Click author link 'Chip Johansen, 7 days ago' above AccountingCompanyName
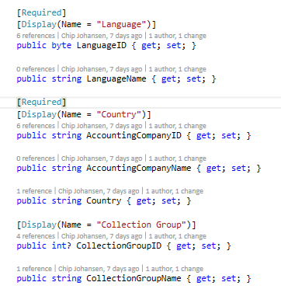Screen dimensions: 281x296 tap(102, 158)
